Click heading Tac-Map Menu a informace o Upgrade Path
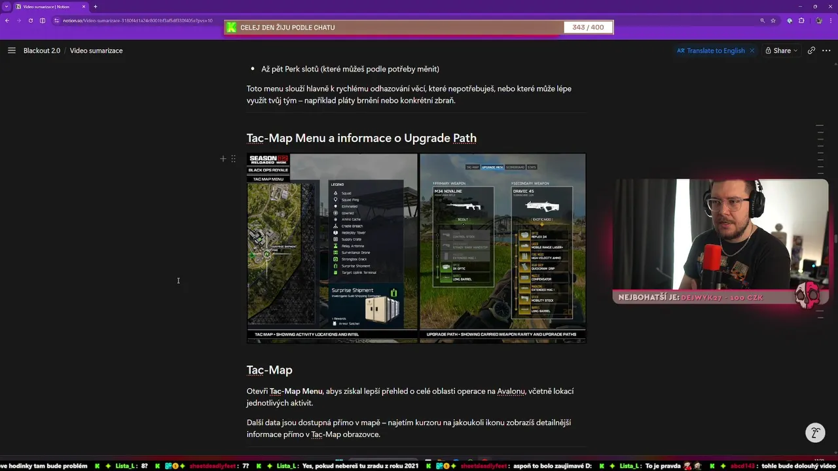This screenshot has height=471, width=838. tap(361, 138)
